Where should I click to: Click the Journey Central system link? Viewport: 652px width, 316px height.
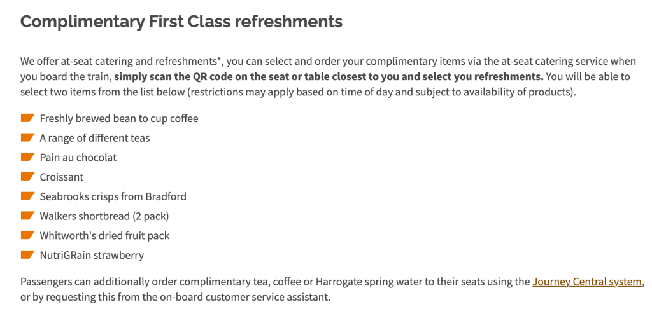click(x=588, y=281)
